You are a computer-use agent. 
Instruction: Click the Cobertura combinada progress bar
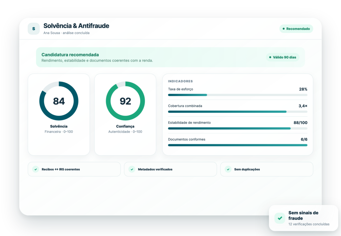pos(238,112)
